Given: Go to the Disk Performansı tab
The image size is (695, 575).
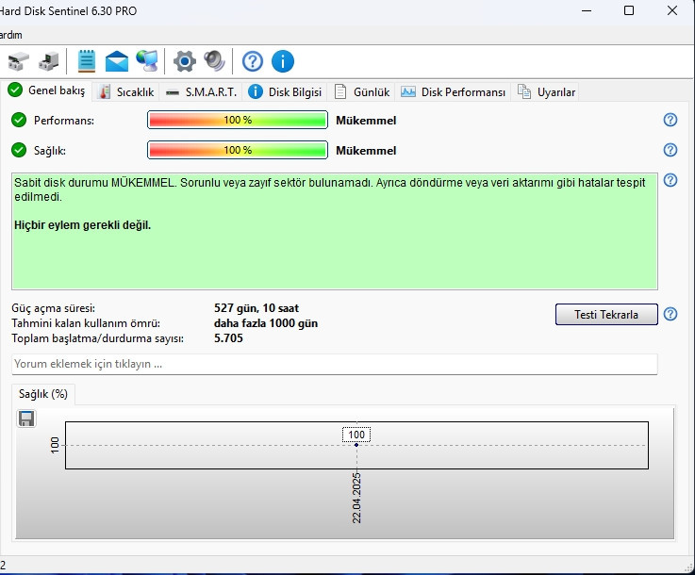Looking at the screenshot, I should point(454,92).
